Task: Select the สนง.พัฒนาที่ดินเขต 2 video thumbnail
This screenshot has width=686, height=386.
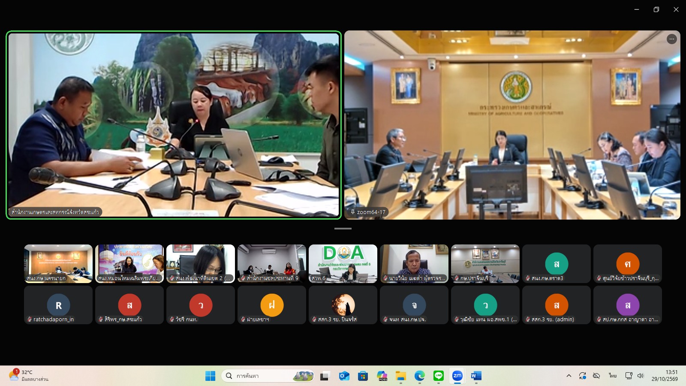Action: [201, 264]
